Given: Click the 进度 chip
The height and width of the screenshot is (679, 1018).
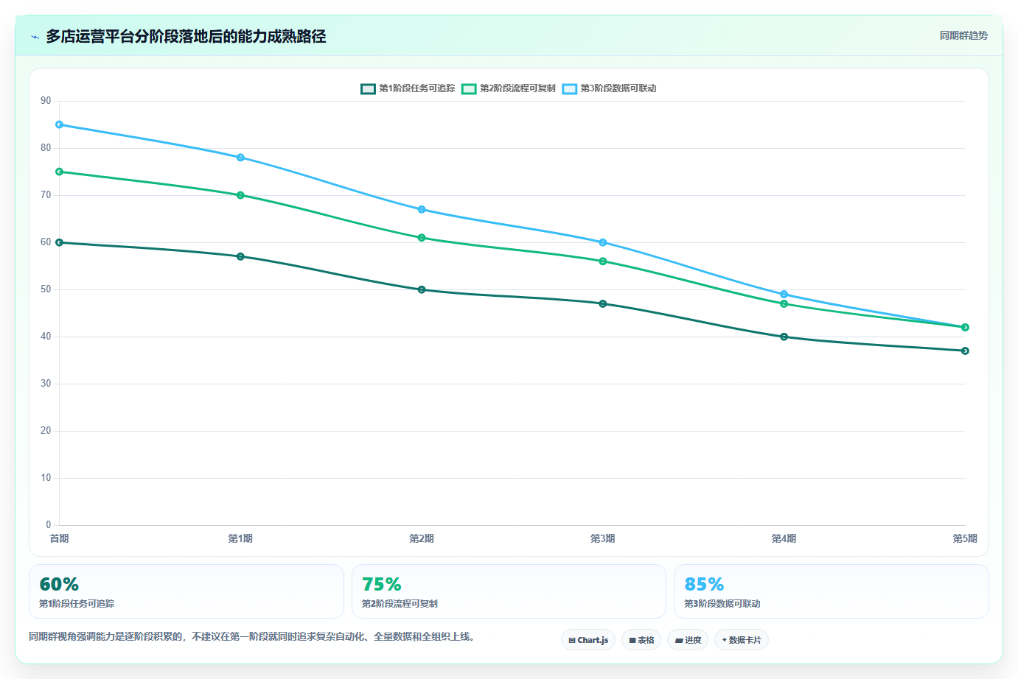Looking at the screenshot, I should coord(688,640).
